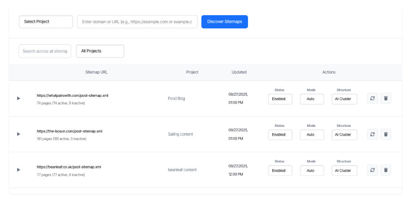Image resolution: width=410 pixels, height=200 pixels.
Task: Open Structure dropdown for Food Blog sitemap
Action: click(x=344, y=99)
